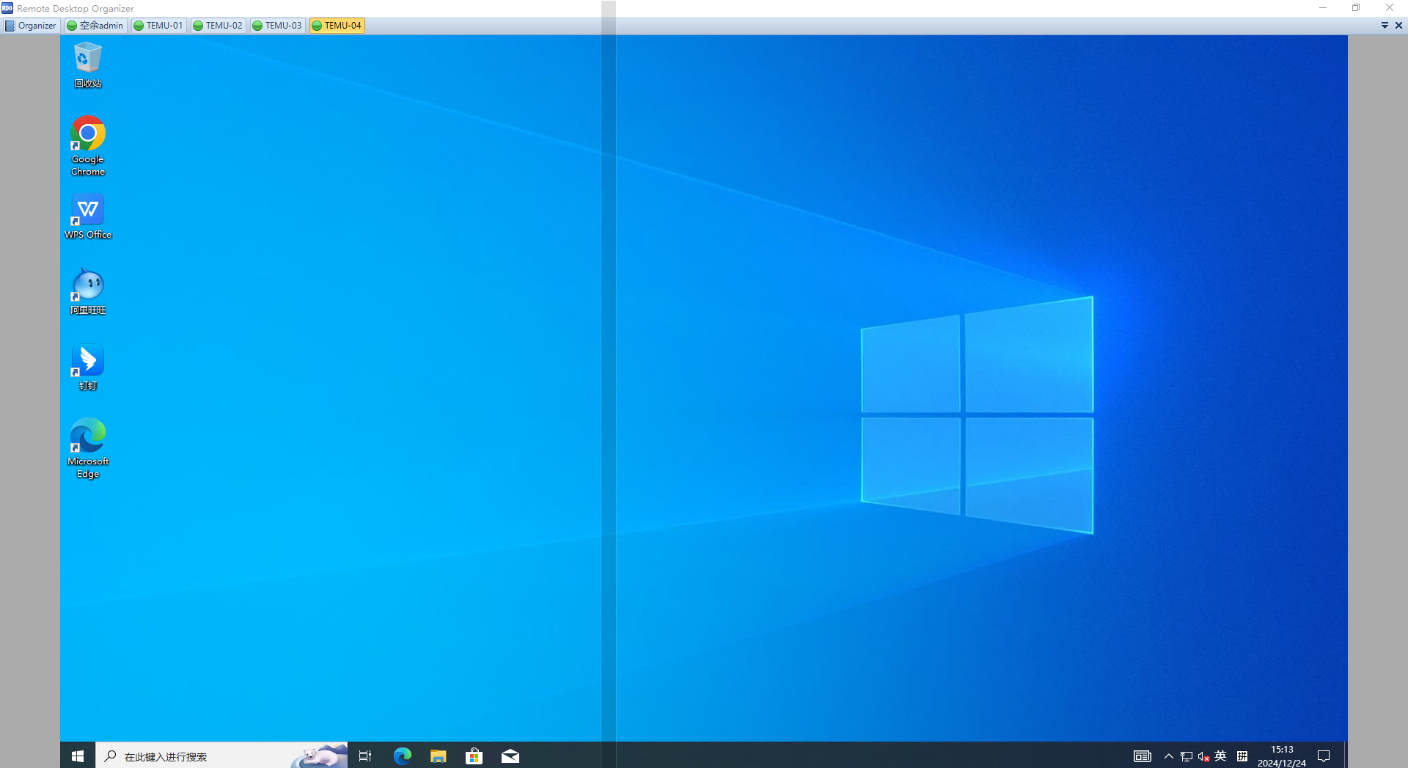
Task: Open the Windows Start menu
Action: [78, 756]
